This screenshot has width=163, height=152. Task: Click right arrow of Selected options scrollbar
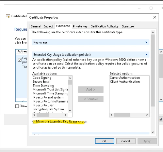coord(147,115)
